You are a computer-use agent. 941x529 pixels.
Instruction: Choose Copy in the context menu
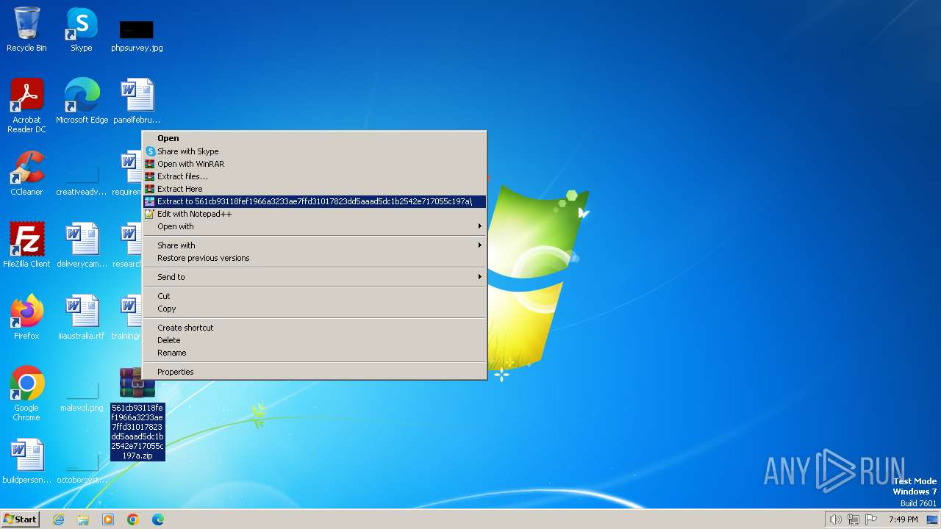(315, 309)
